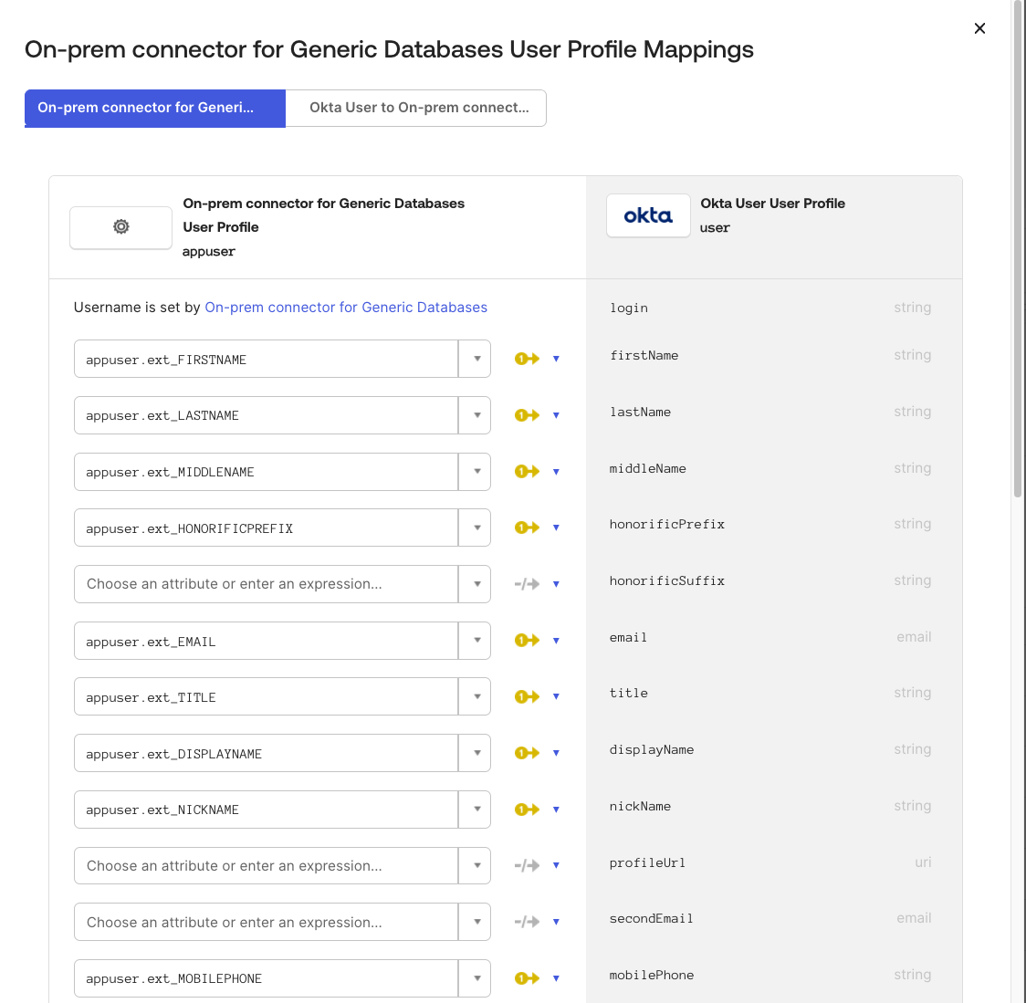Click the dashed unmapped icon for honorificSuffix

[527, 584]
